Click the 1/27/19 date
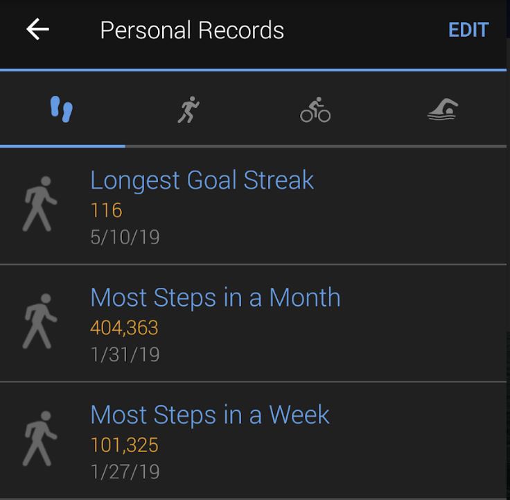 pos(125,472)
